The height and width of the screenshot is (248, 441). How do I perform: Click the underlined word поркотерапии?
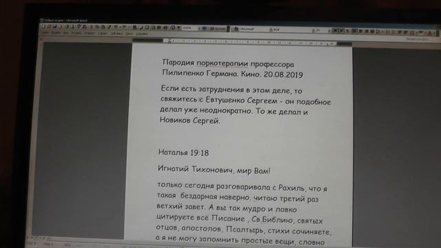[x=222, y=63]
